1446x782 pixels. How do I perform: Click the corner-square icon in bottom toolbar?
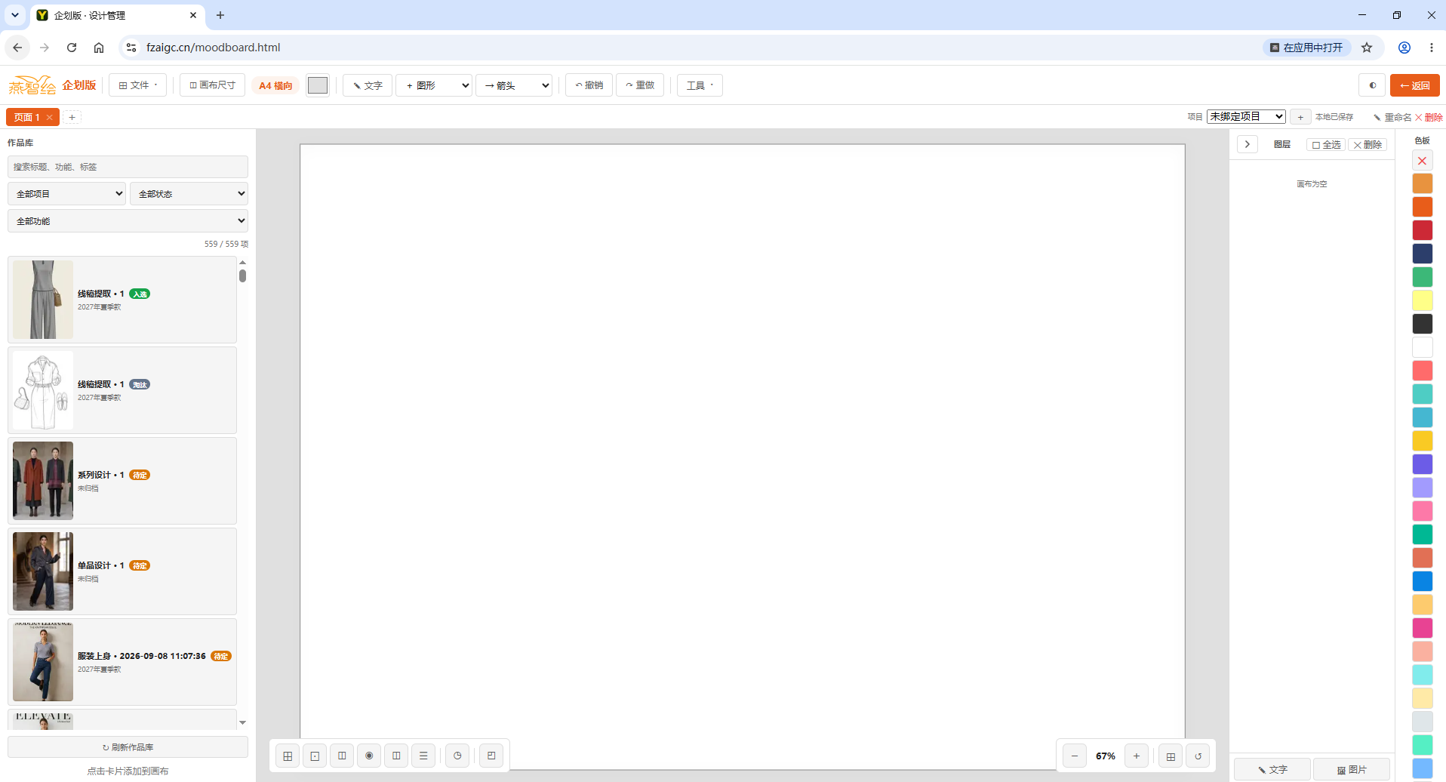pos(491,756)
